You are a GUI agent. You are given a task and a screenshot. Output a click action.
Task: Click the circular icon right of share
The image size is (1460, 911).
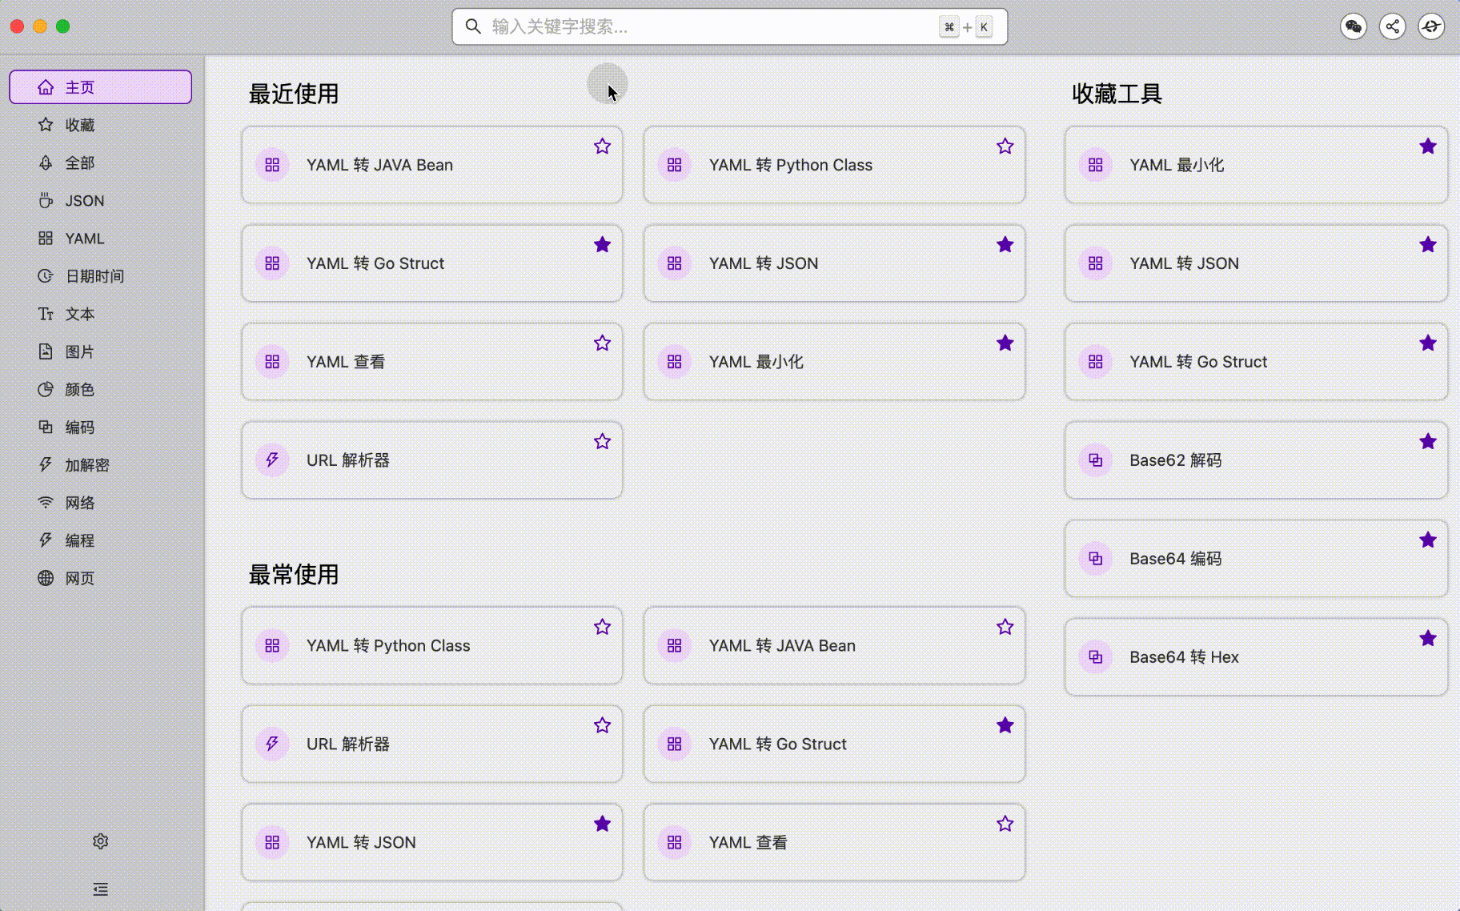click(1431, 26)
